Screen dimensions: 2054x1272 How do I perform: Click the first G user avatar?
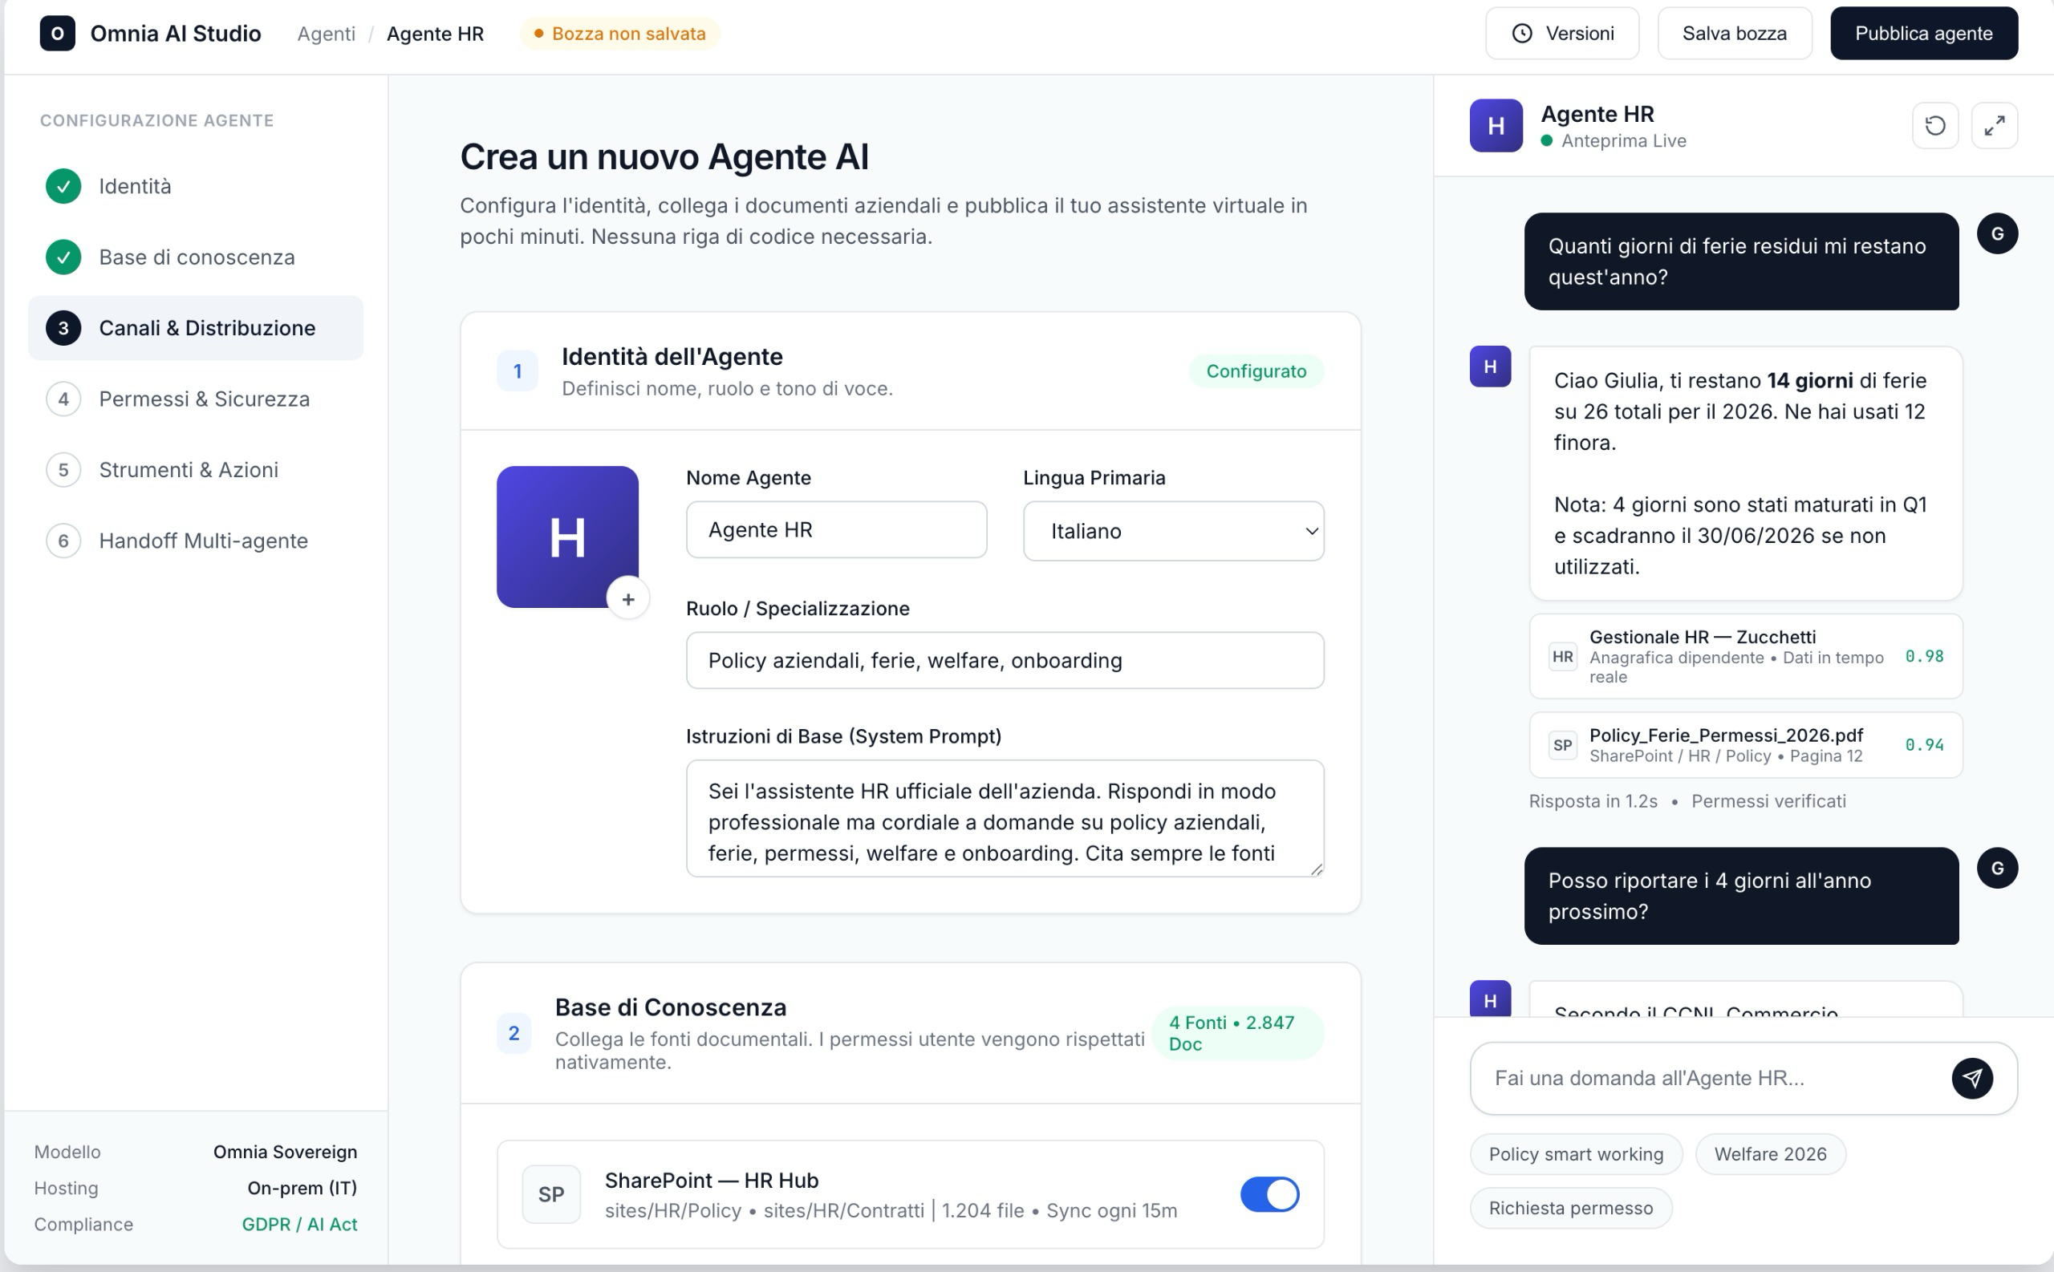tap(1998, 233)
